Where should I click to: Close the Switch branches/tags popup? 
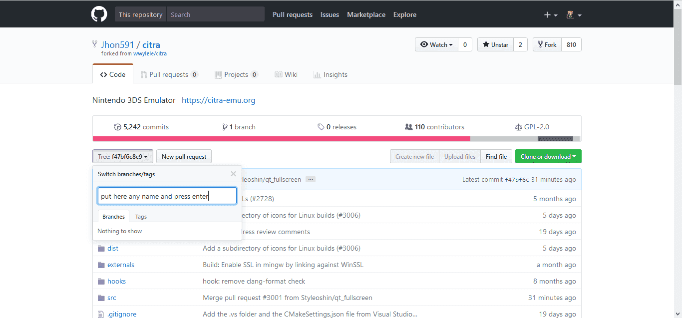click(x=233, y=174)
